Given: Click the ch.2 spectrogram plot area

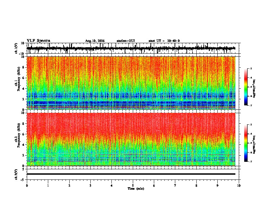Looking at the screenshot, I should click(x=131, y=139).
